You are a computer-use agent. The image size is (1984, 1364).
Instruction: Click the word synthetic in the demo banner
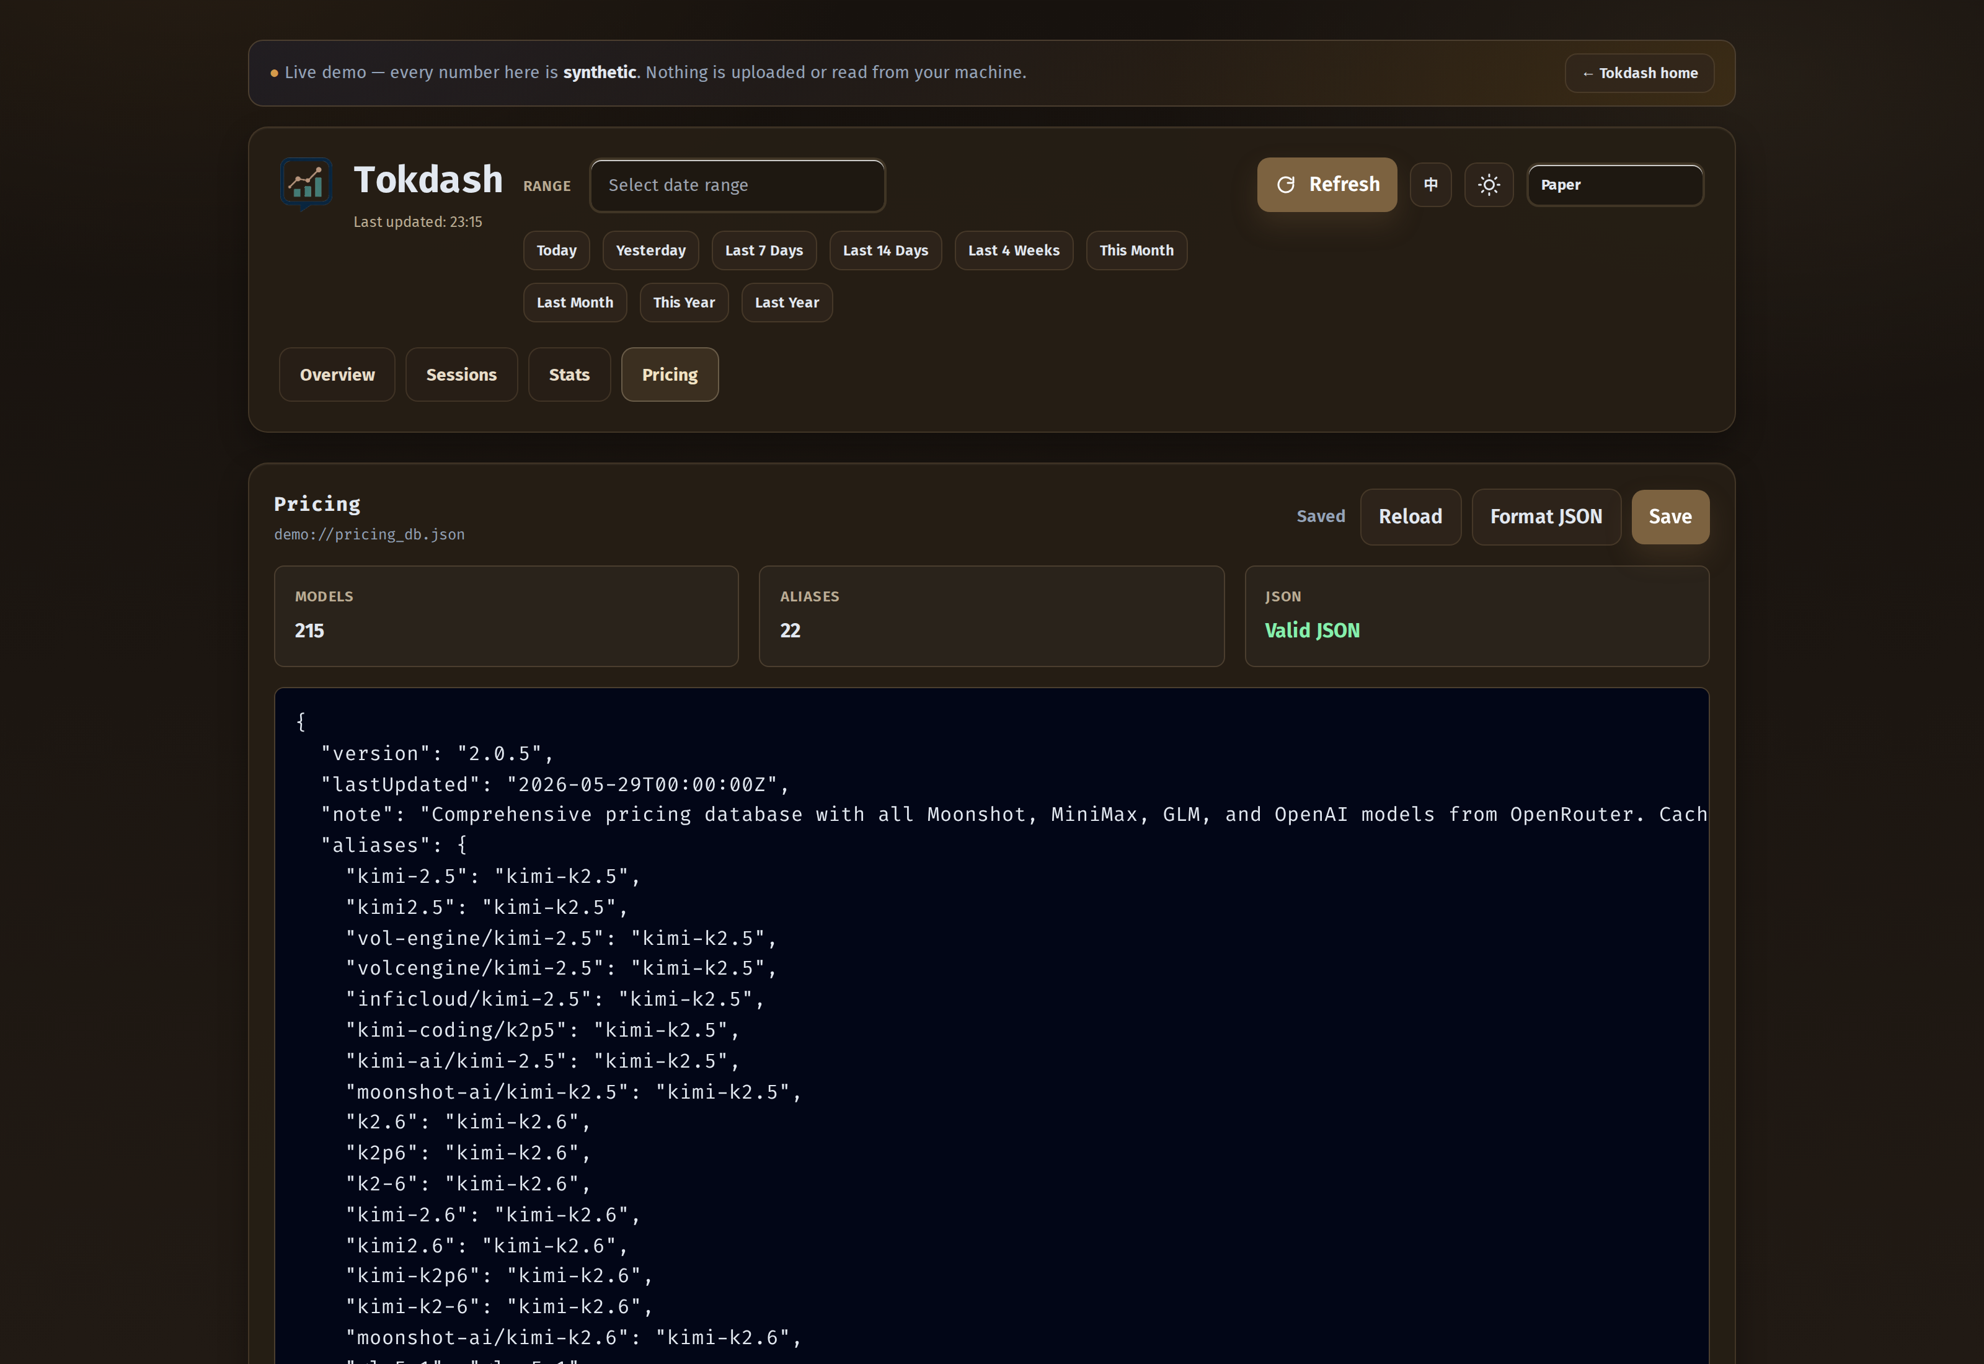pyautogui.click(x=599, y=73)
